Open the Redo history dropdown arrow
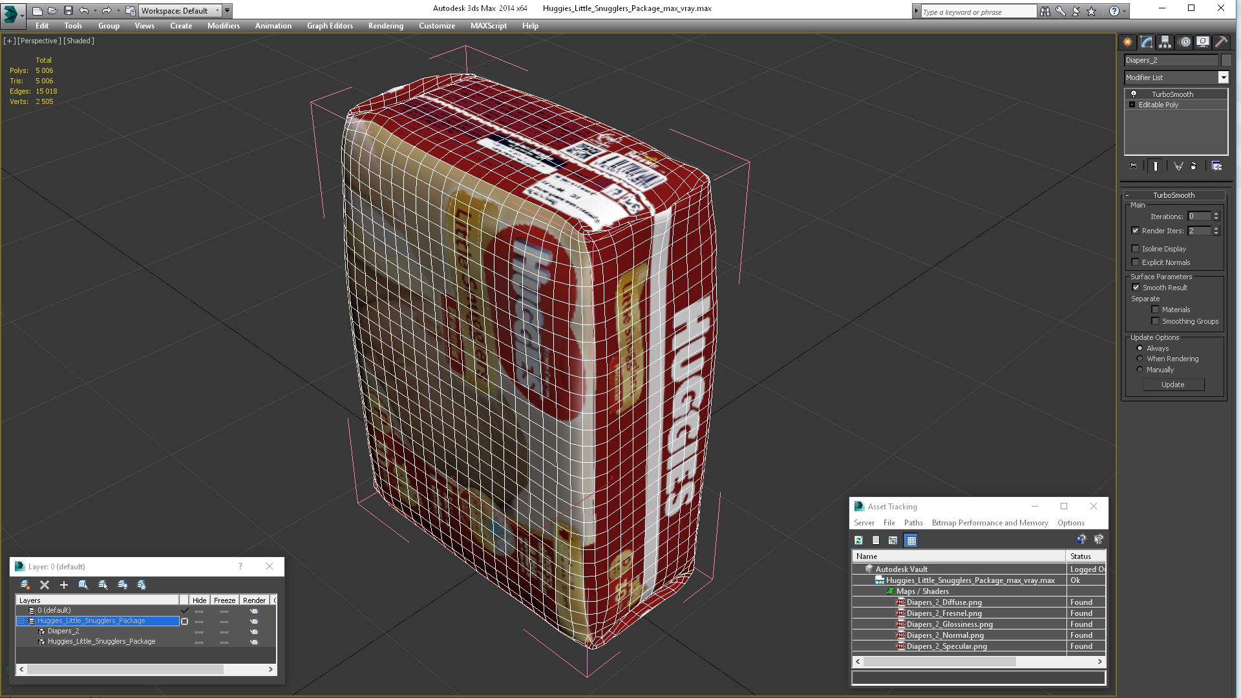 tap(118, 10)
